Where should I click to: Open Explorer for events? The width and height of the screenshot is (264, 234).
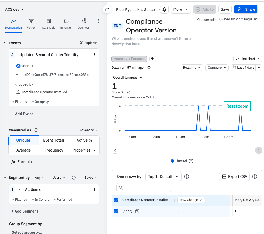88,43
